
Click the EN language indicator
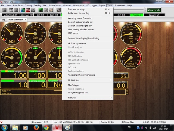(x=129, y=127)
